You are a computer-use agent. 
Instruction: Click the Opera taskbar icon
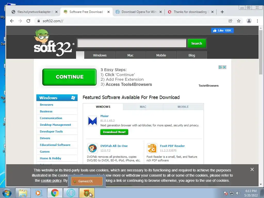click(71, 193)
